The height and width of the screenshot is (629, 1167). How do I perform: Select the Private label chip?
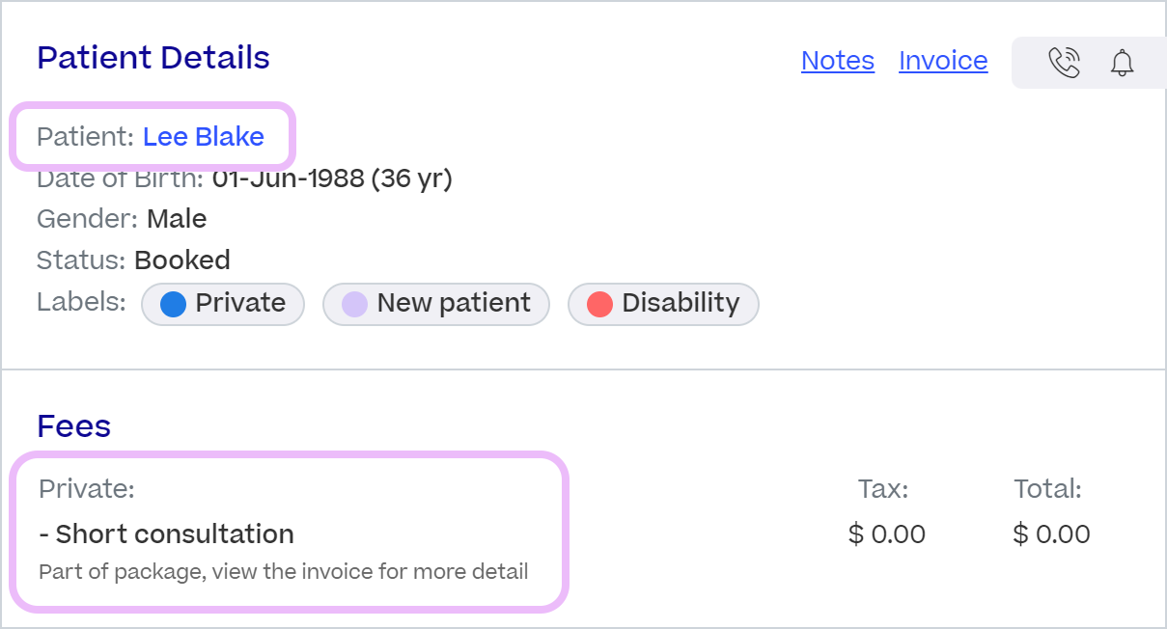[x=223, y=304]
